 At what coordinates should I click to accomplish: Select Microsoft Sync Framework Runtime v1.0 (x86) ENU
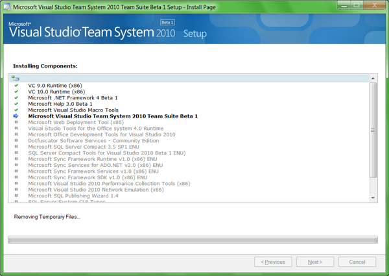tap(93, 159)
